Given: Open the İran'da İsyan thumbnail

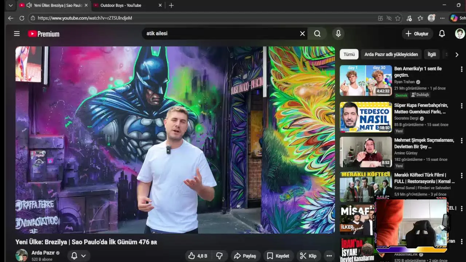Looking at the screenshot, I should click(357, 250).
